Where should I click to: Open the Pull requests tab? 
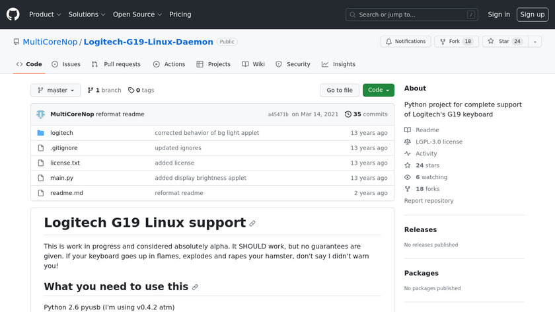[116, 64]
